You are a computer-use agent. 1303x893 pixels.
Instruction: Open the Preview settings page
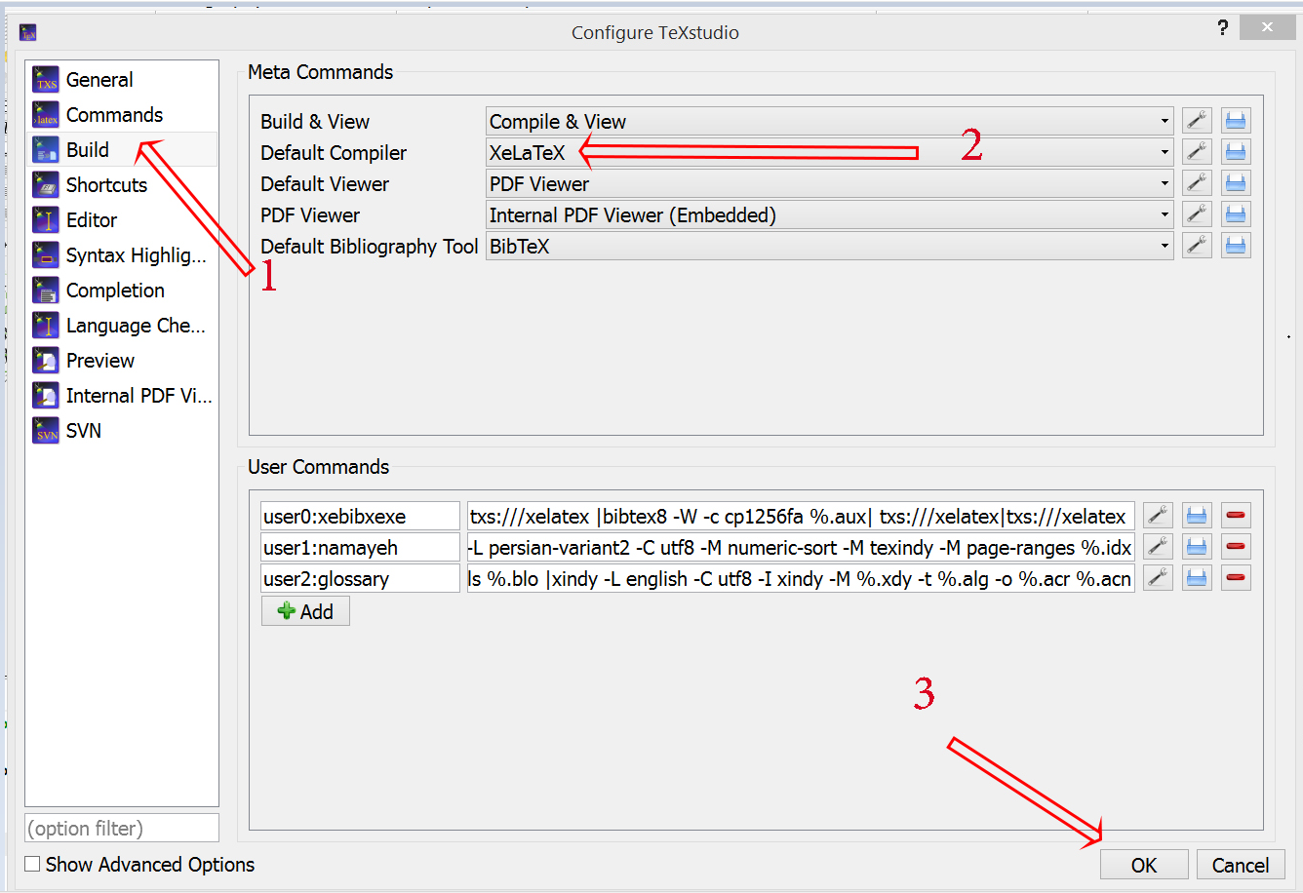[x=122, y=361]
